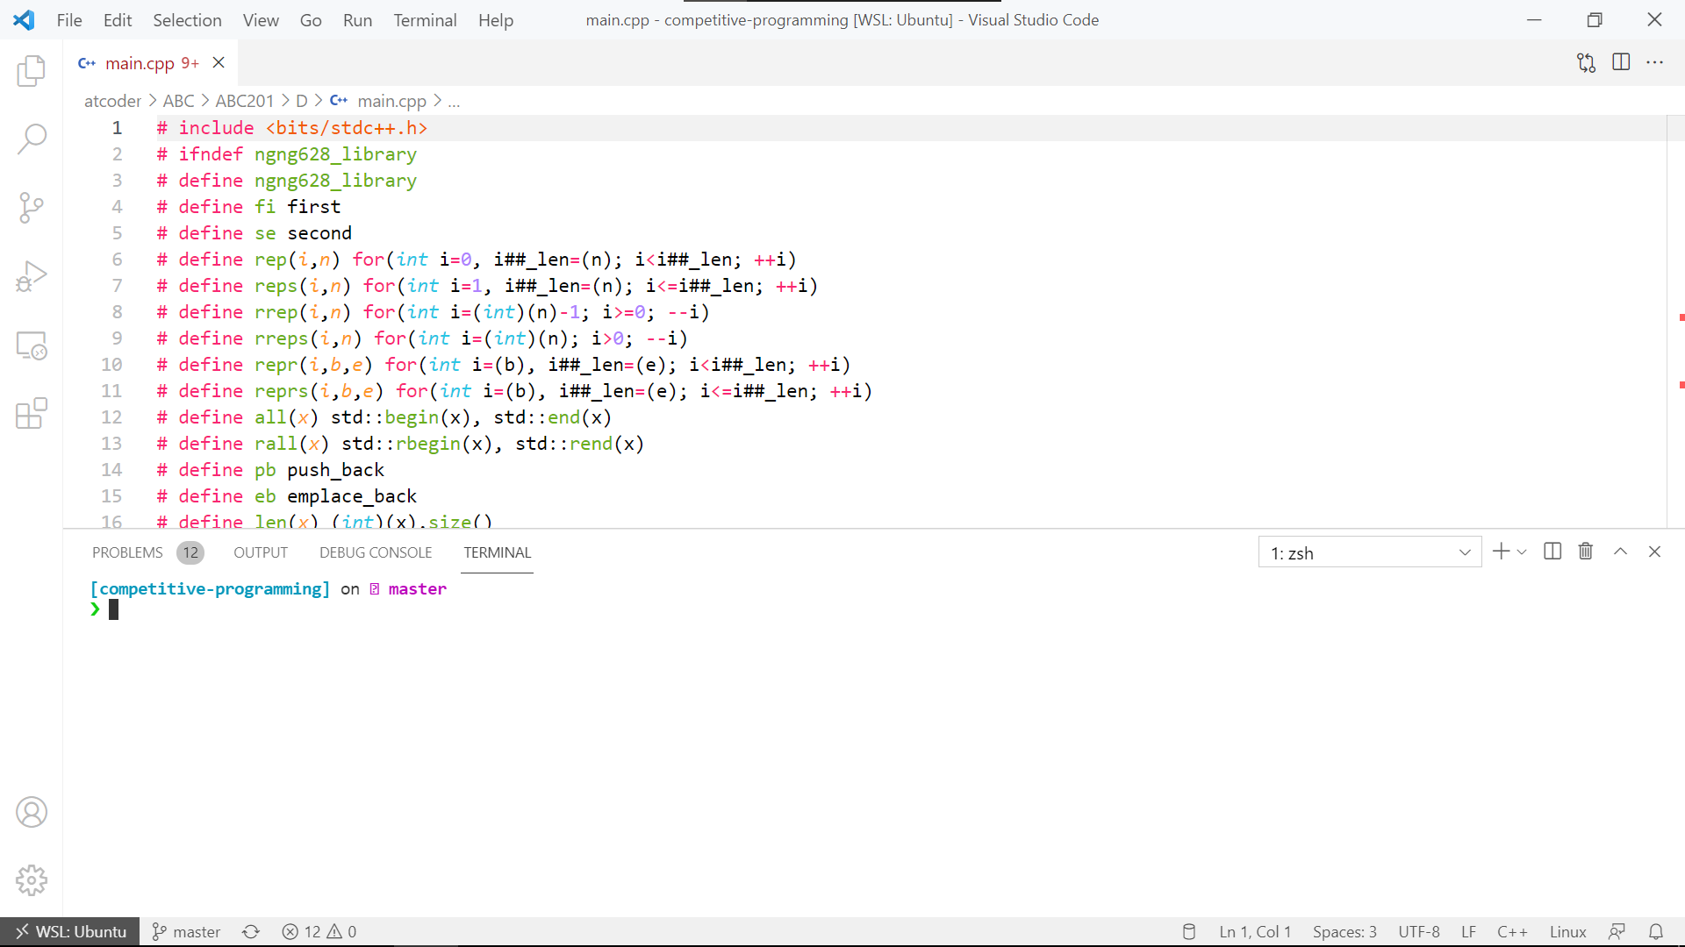
Task: Open the Explorer view in activity bar
Action: (x=32, y=70)
